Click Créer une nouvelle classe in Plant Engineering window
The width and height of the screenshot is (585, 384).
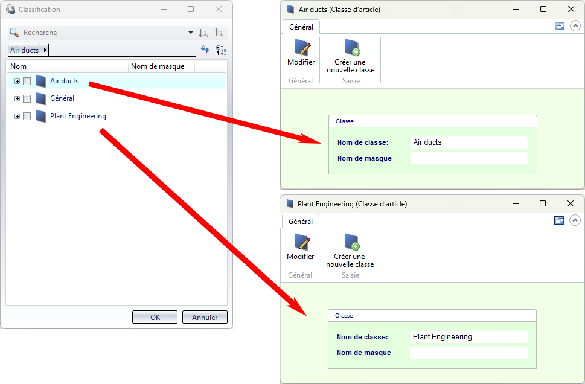coord(350,251)
